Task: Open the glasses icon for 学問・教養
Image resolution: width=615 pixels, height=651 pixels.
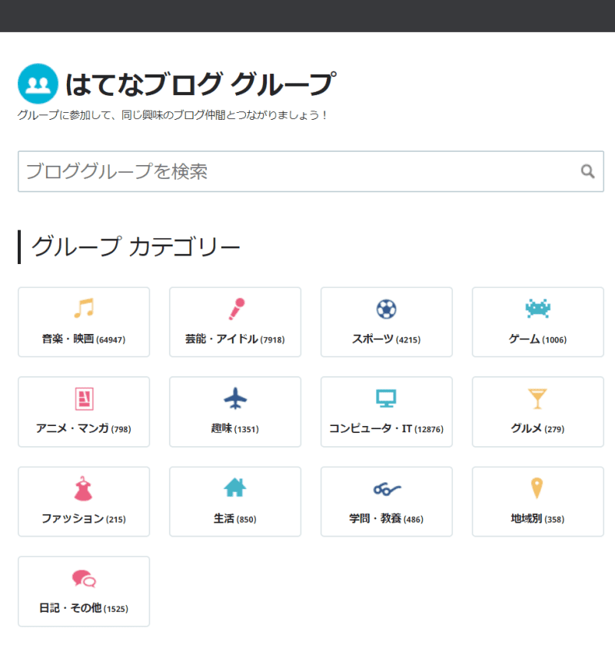Action: coord(387,489)
